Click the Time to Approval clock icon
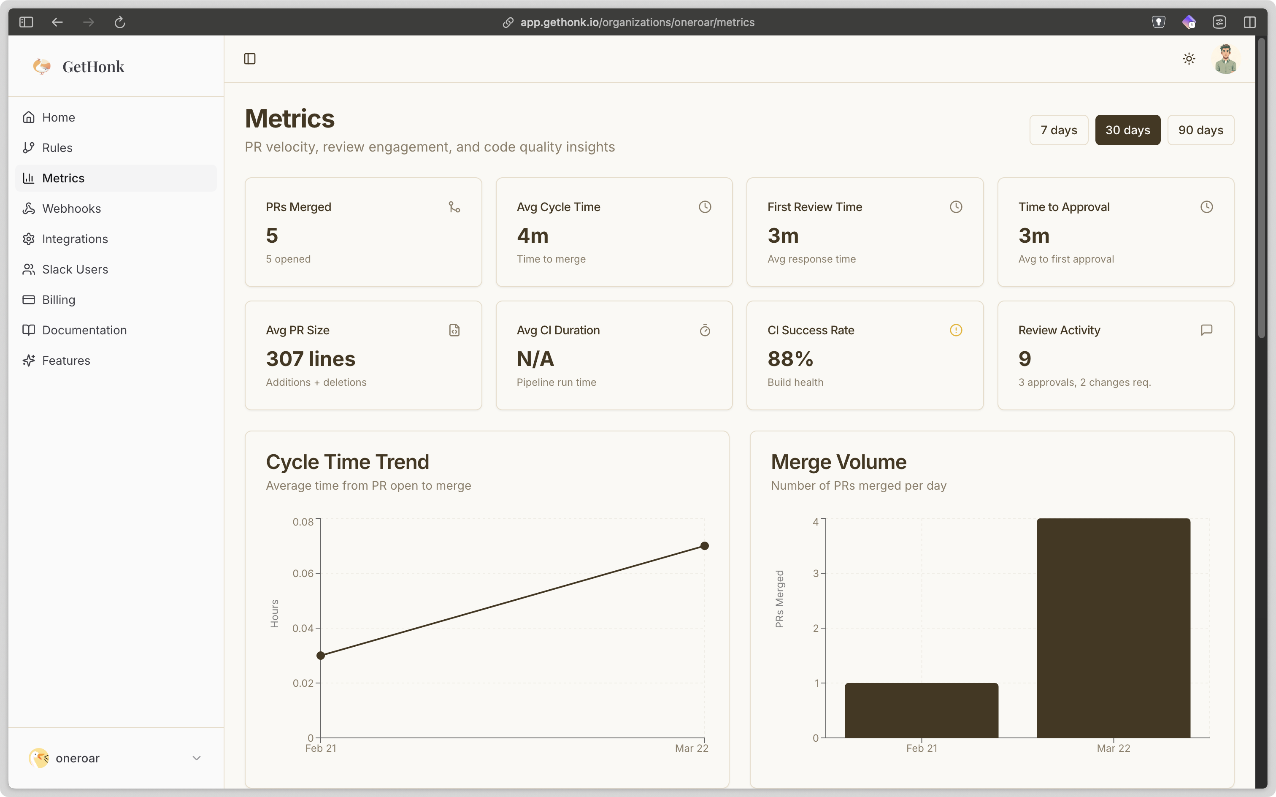The image size is (1276, 797). coord(1206,207)
